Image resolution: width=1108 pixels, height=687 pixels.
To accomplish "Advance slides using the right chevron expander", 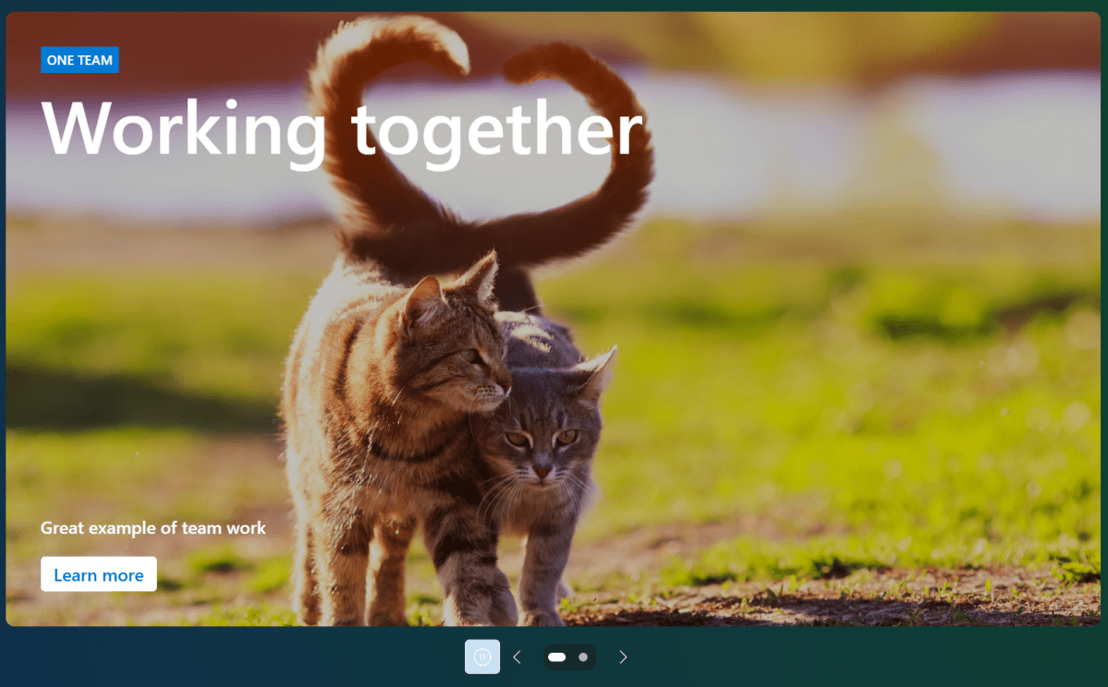I will pyautogui.click(x=623, y=657).
